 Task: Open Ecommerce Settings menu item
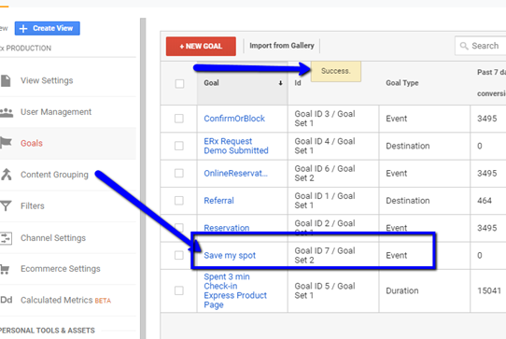click(x=61, y=269)
